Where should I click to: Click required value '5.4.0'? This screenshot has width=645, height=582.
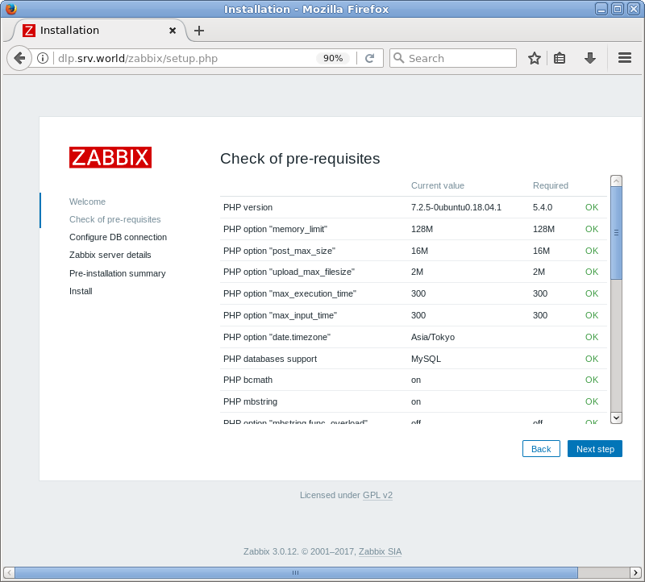coord(542,207)
